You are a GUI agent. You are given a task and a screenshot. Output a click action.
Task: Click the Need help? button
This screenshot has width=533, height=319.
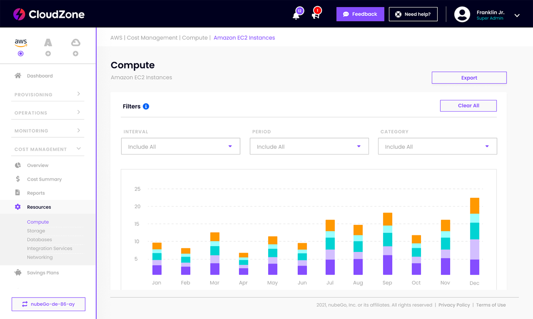point(413,14)
